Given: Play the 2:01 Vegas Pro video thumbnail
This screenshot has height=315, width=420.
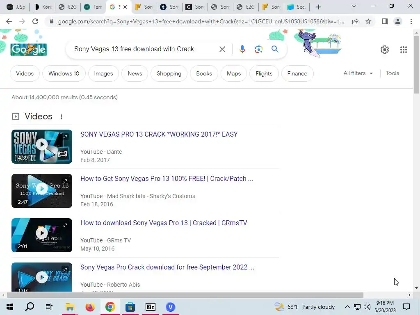Looking at the screenshot, I should click(x=42, y=235).
